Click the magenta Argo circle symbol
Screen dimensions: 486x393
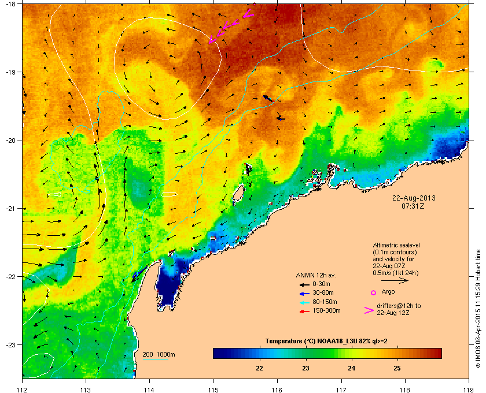pos(374,292)
